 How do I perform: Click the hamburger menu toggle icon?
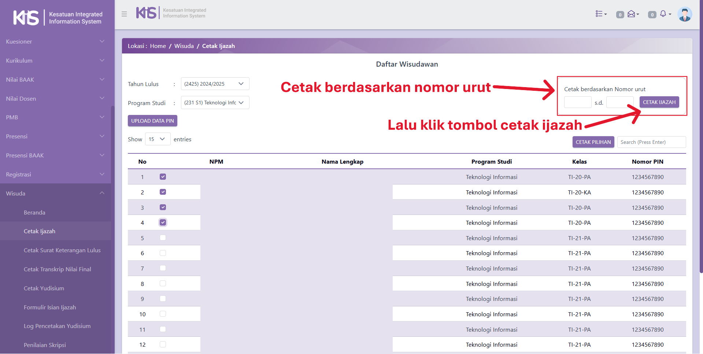pyautogui.click(x=124, y=14)
